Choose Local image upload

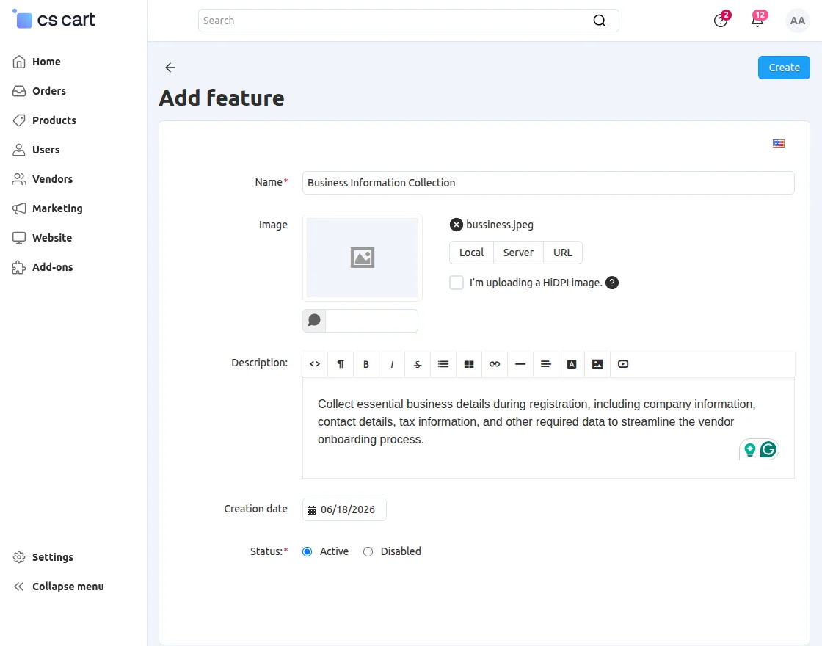[x=471, y=253]
